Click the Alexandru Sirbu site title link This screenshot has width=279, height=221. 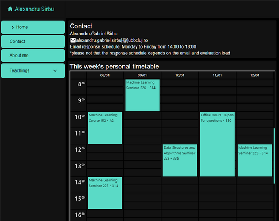coord(34,9)
